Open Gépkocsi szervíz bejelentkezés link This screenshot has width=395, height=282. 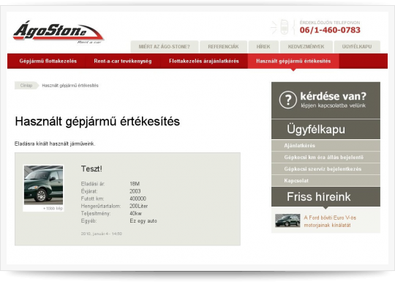[326, 169]
